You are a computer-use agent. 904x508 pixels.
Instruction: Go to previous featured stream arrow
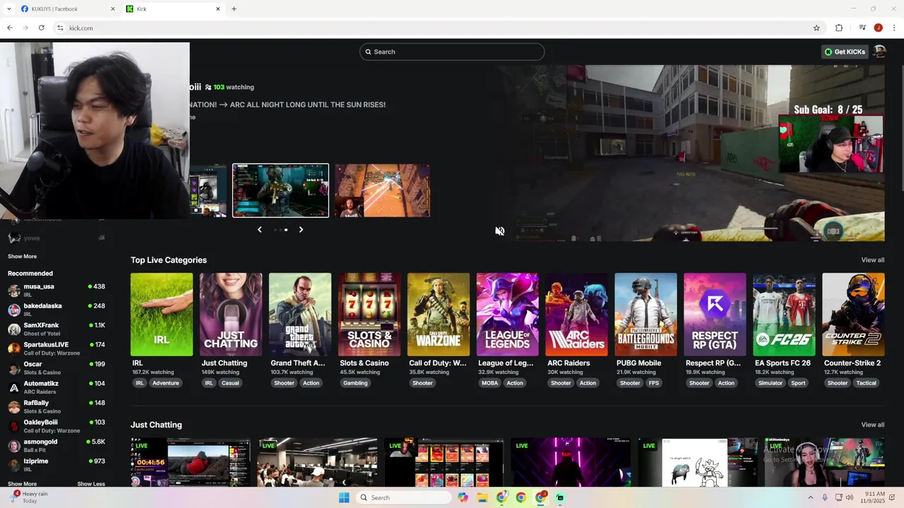click(x=259, y=229)
